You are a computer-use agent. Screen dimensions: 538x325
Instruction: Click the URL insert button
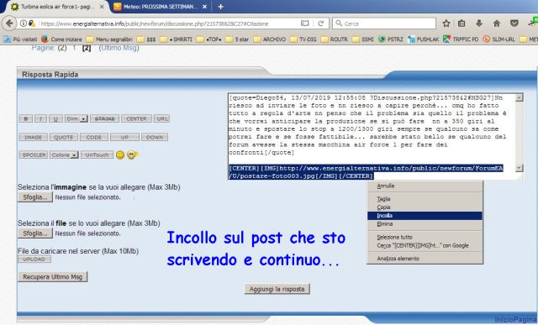[x=162, y=118]
